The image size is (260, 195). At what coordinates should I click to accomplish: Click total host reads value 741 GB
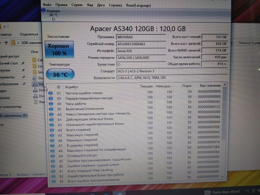(x=215, y=37)
